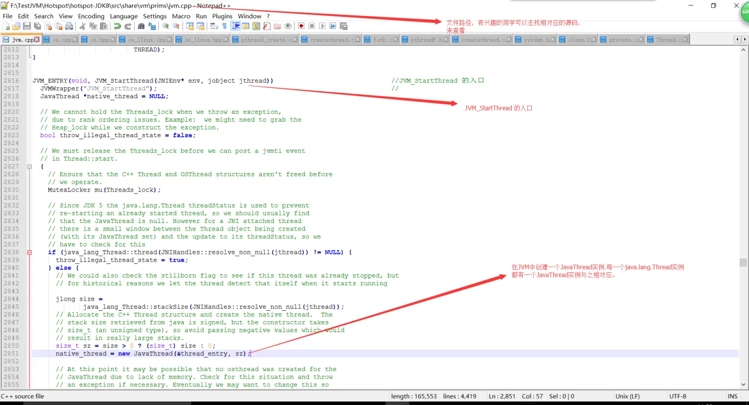Click the Zoom In toolbar icon
Viewport: 749px width, 405px height.
165,26
